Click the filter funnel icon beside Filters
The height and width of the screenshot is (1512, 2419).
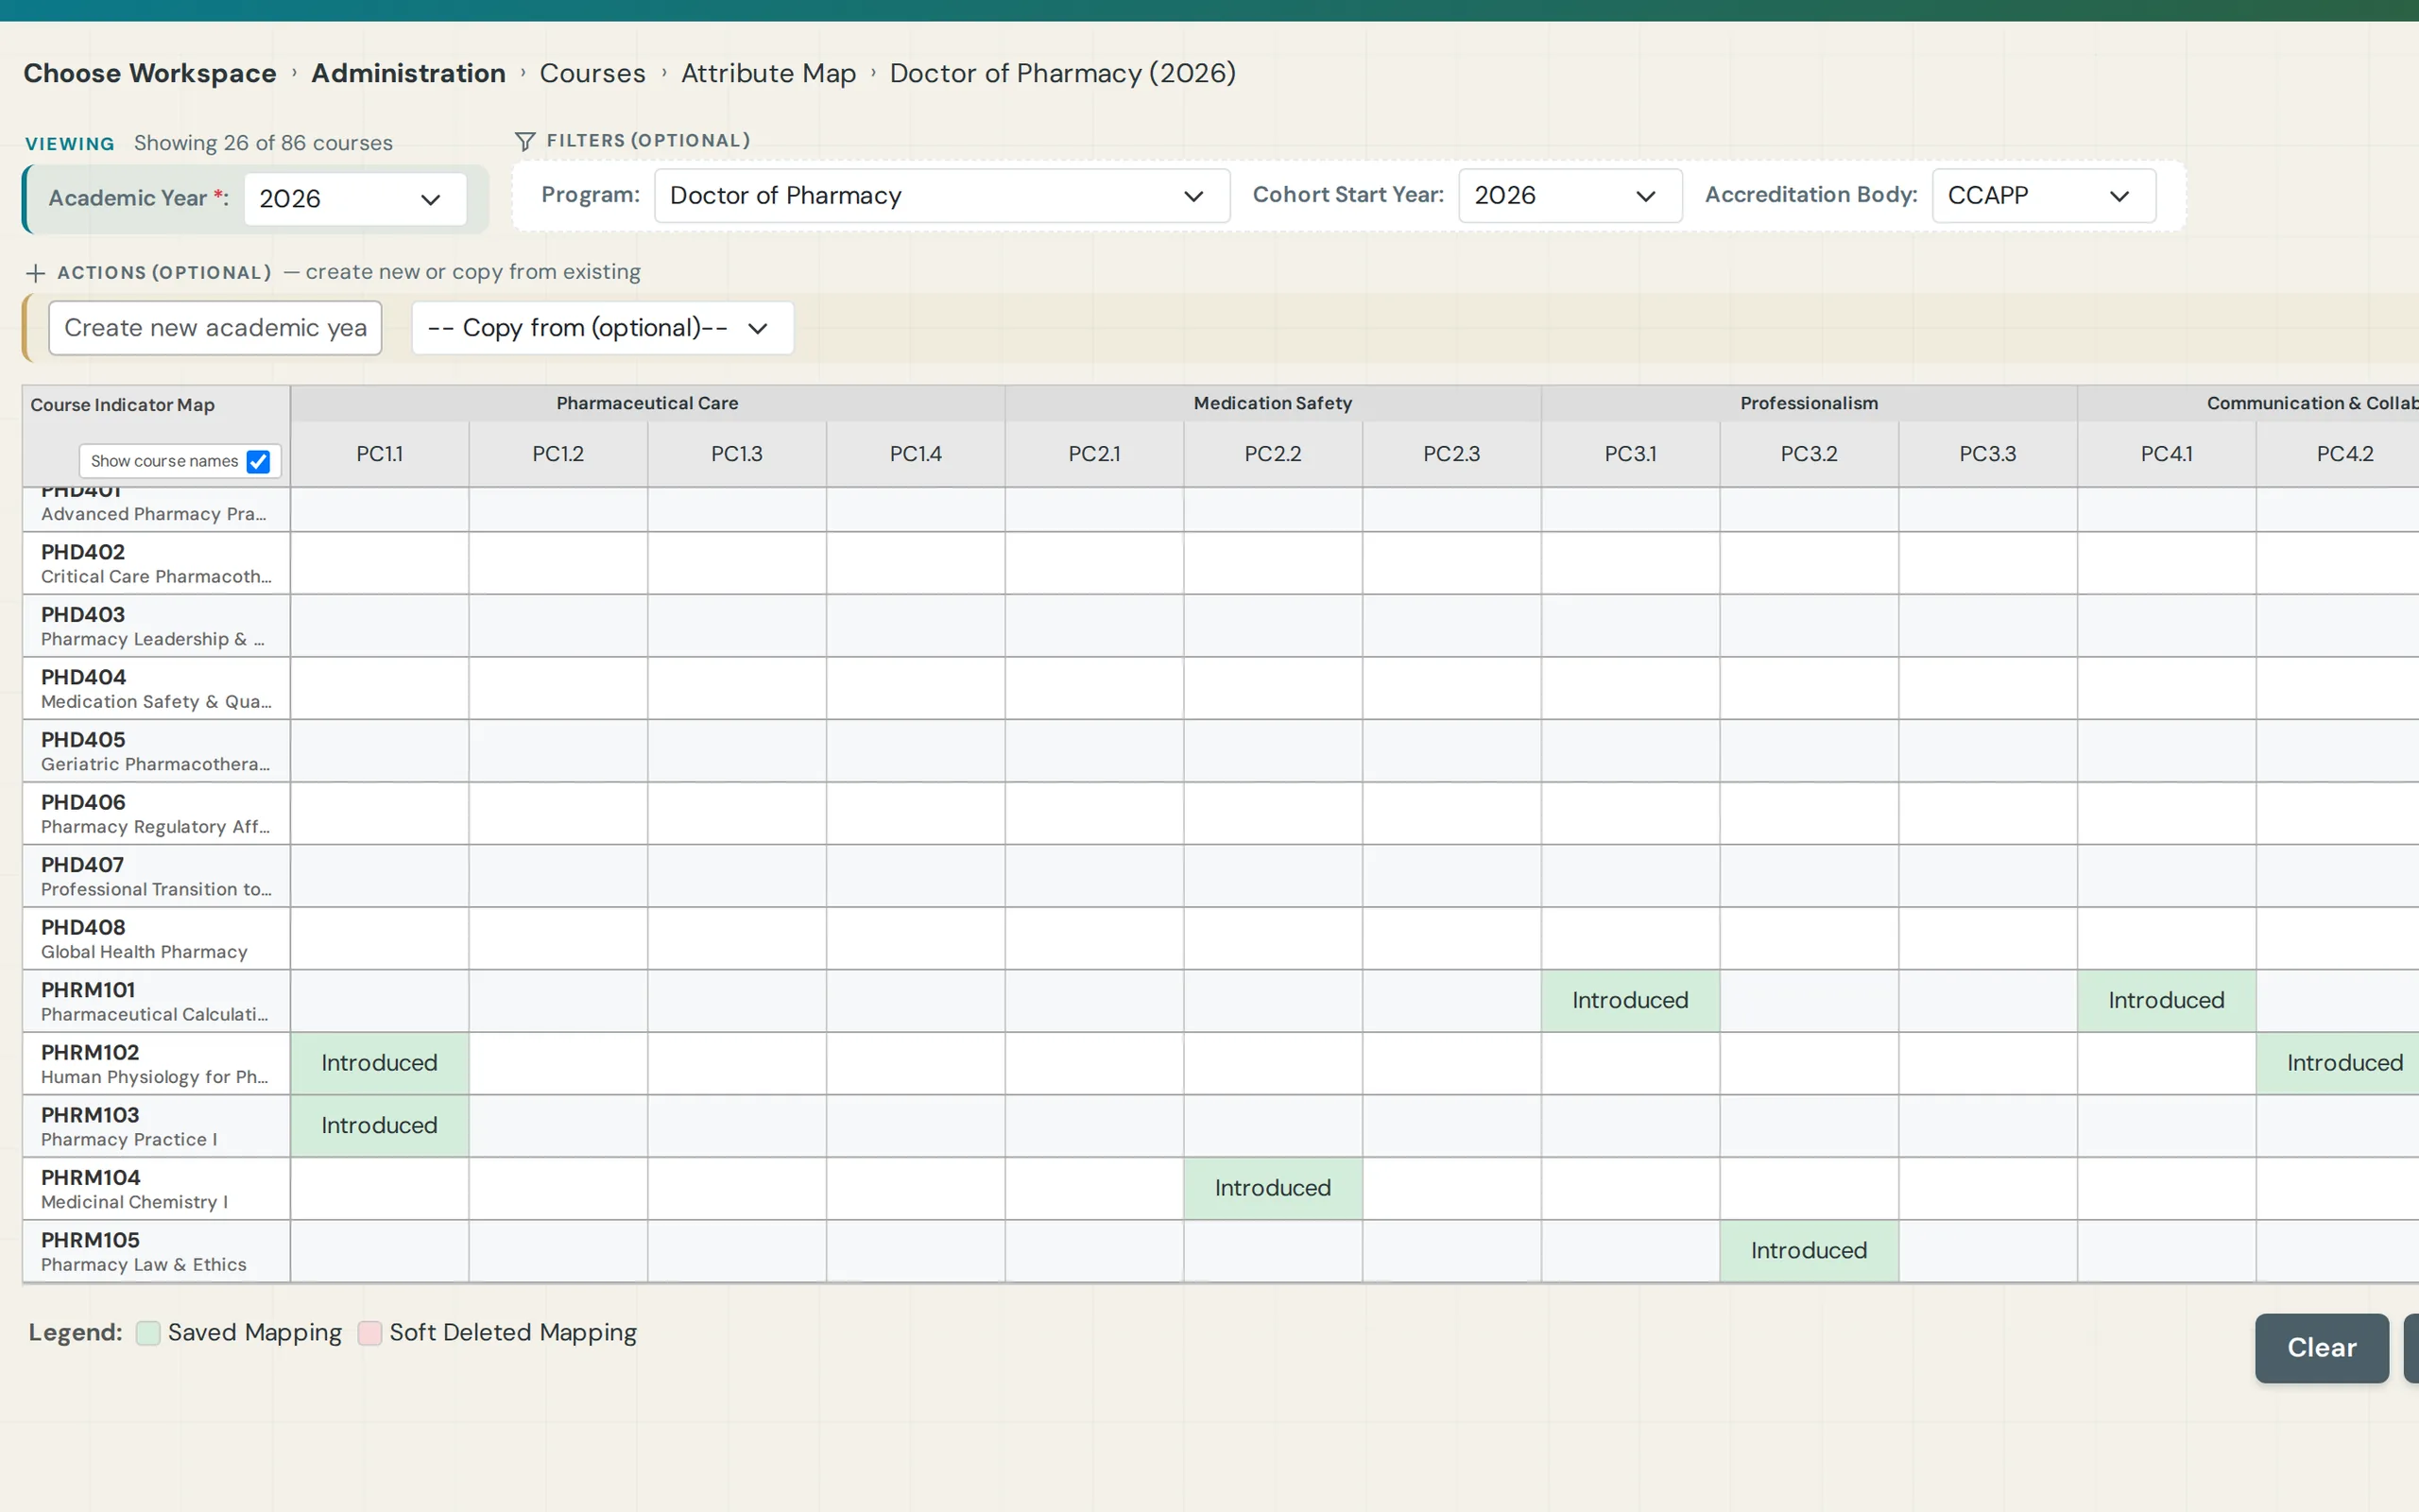pyautogui.click(x=524, y=141)
